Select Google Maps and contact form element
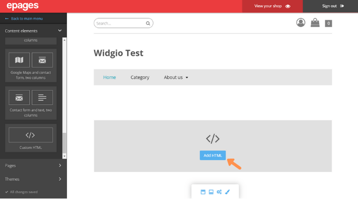Screen dimensions: 358x199 pyautogui.click(x=31, y=65)
